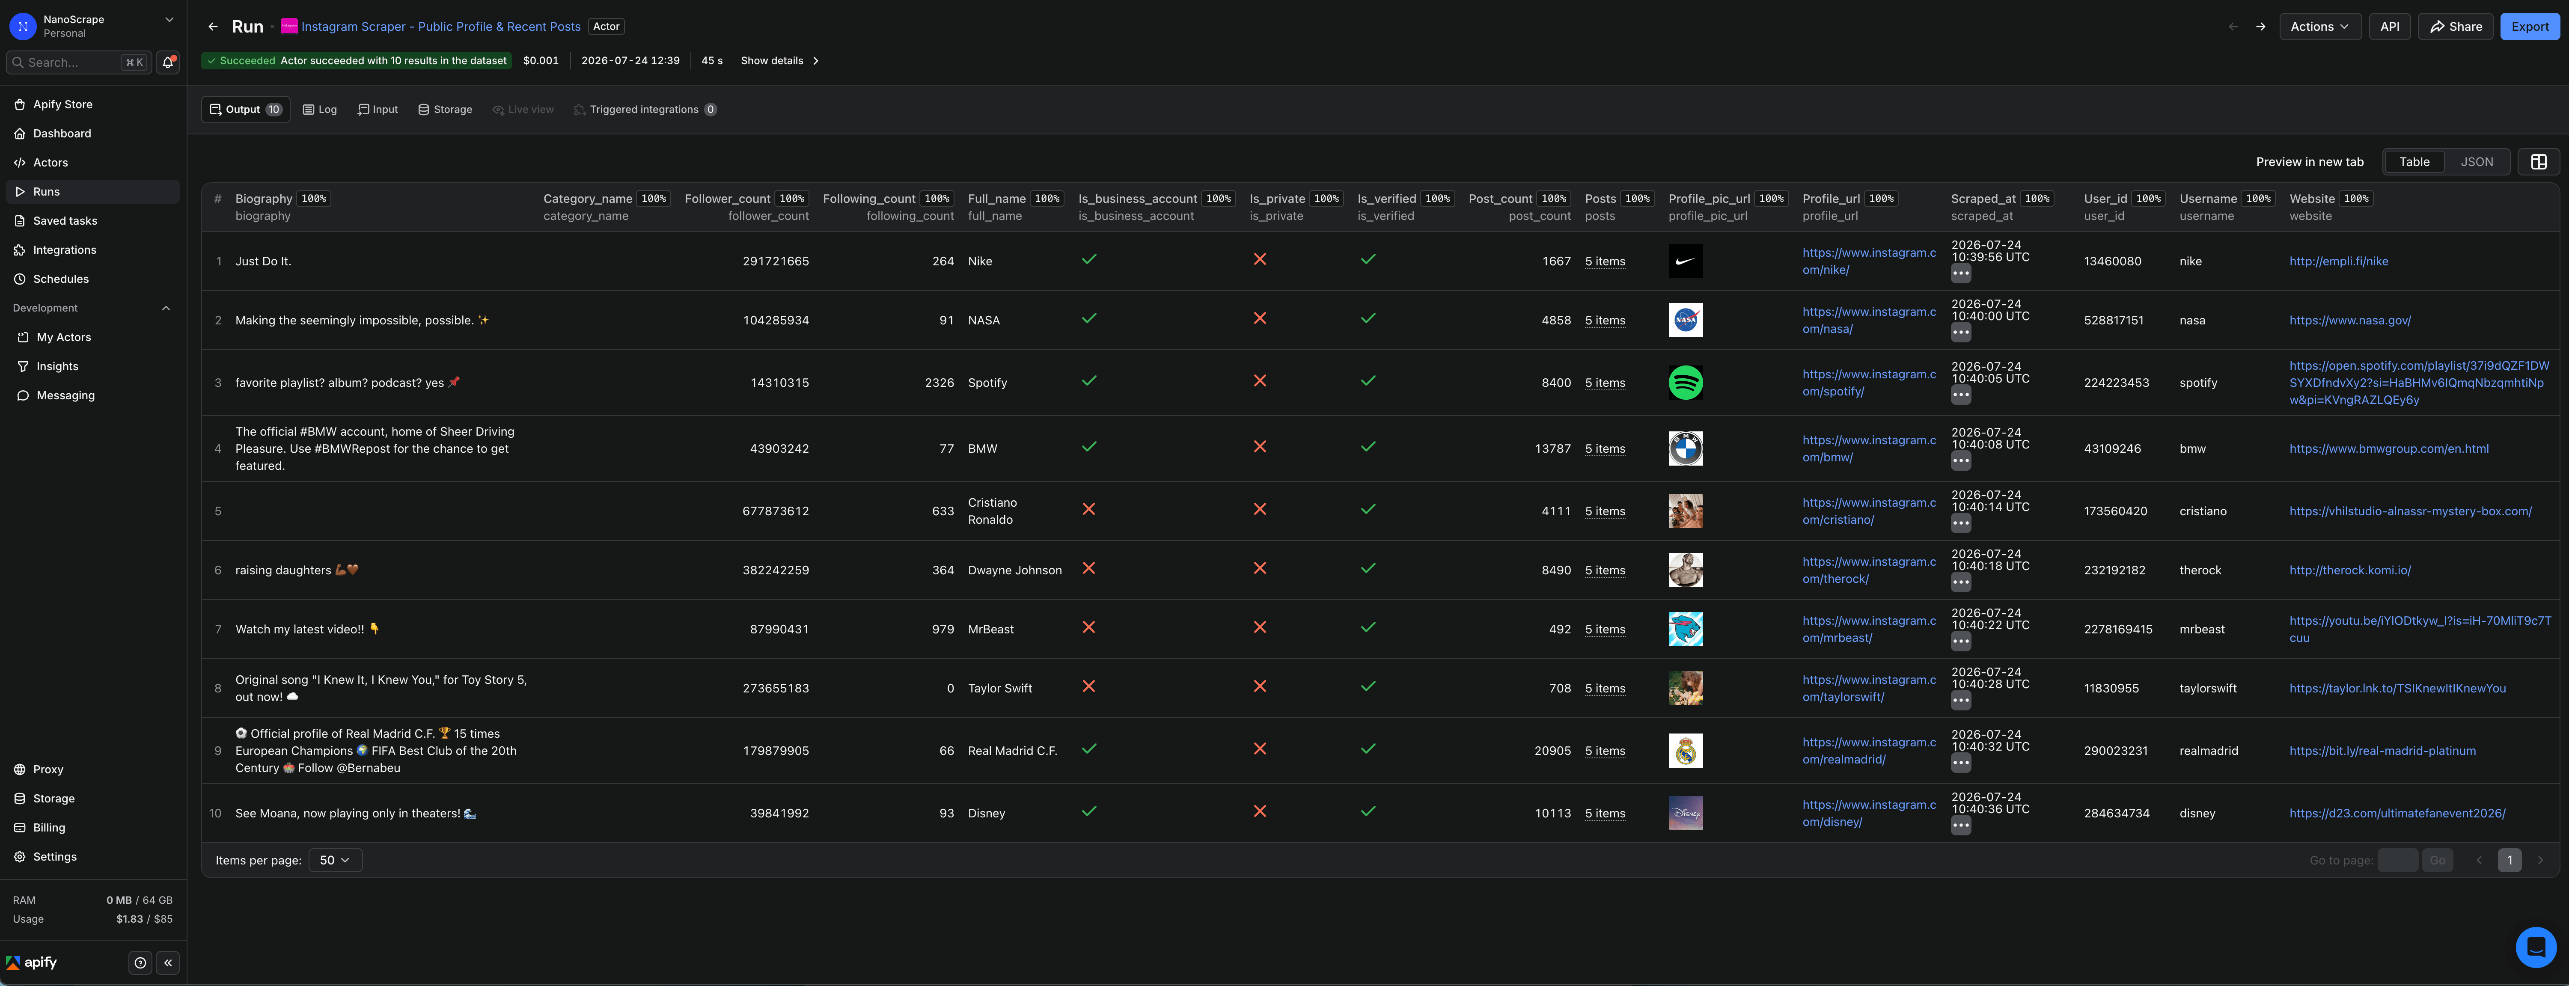Viewport: 2569px width, 986px height.
Task: Expand Nike row scraped_at ellipsis
Action: 1961,273
